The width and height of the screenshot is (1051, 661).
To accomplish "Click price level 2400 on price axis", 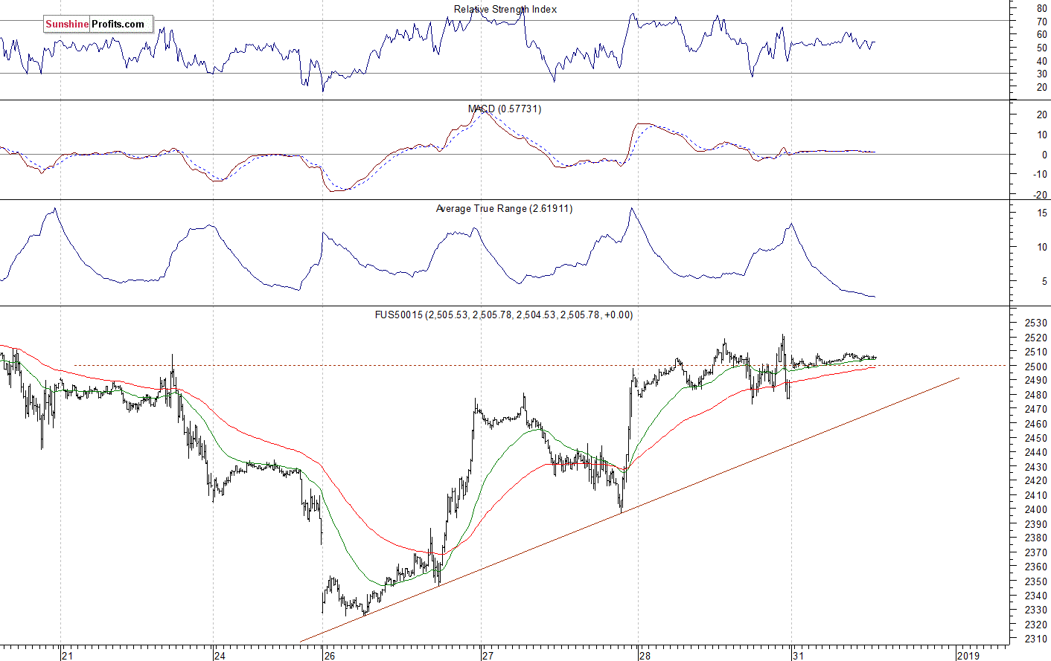I will [1036, 510].
